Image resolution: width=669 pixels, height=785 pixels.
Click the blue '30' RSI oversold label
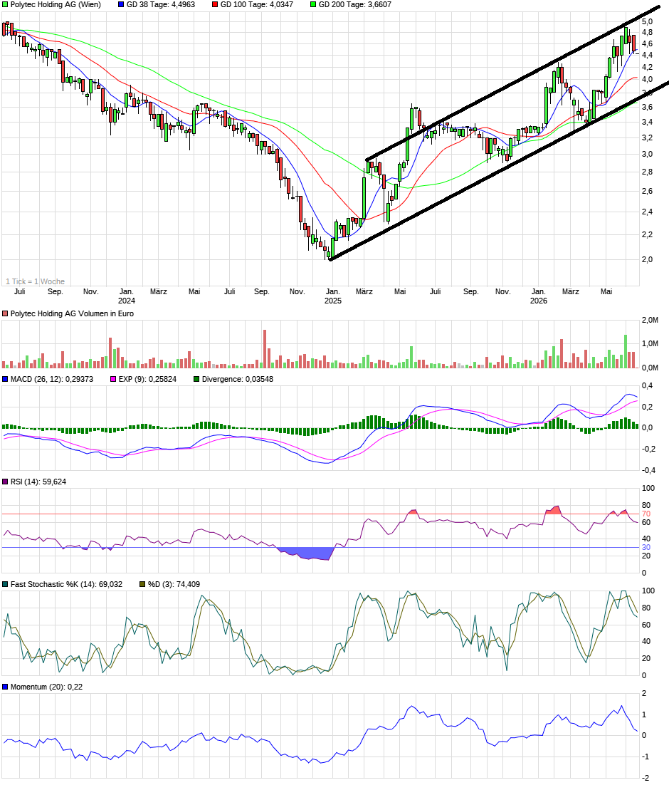tap(646, 547)
